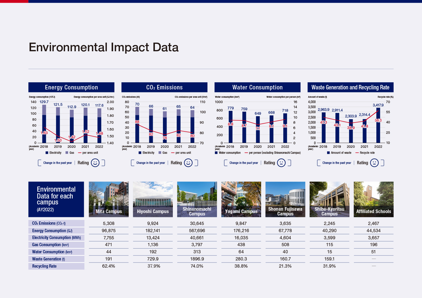The width and height of the screenshot is (422, 298).
Task: Toggle the Water consumption legend entry
Action: [x=216, y=153]
